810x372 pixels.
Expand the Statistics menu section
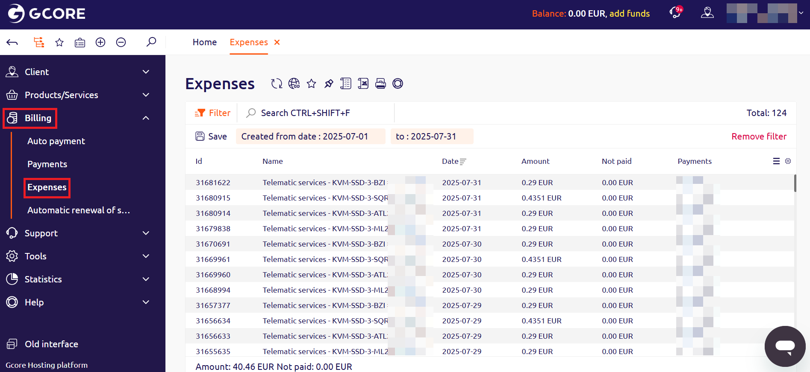coord(146,279)
